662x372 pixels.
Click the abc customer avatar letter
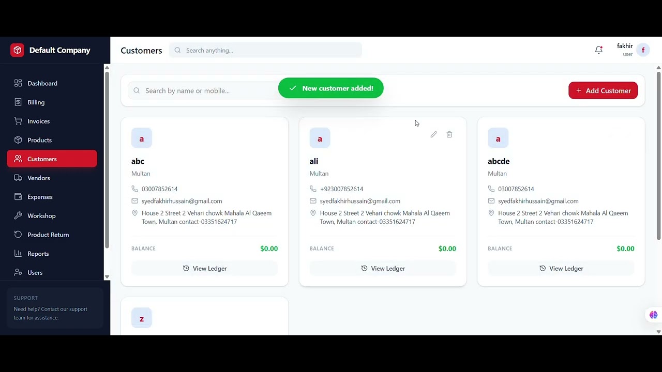(x=141, y=138)
